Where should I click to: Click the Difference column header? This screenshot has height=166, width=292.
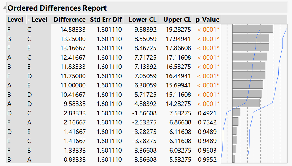tap(69, 20)
